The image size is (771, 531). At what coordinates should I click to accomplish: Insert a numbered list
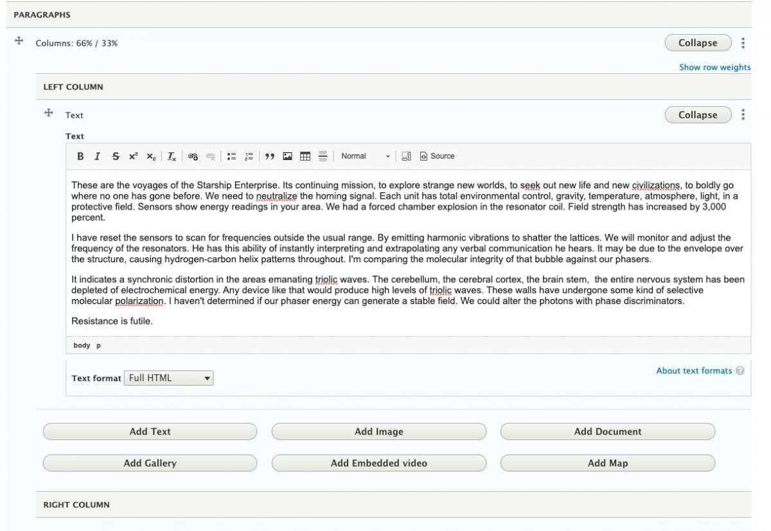249,156
